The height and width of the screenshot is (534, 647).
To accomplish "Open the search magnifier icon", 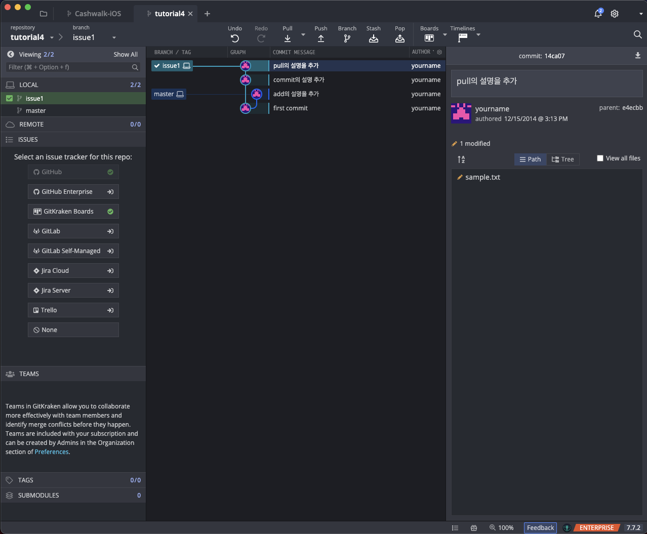I will click(x=637, y=34).
